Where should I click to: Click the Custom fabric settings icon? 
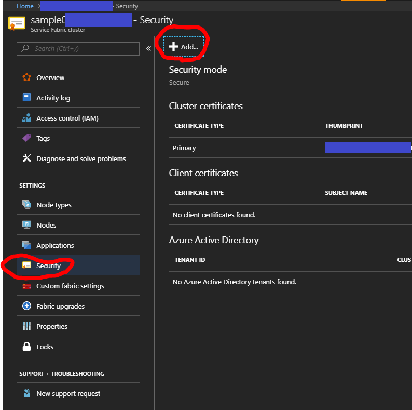click(x=26, y=286)
